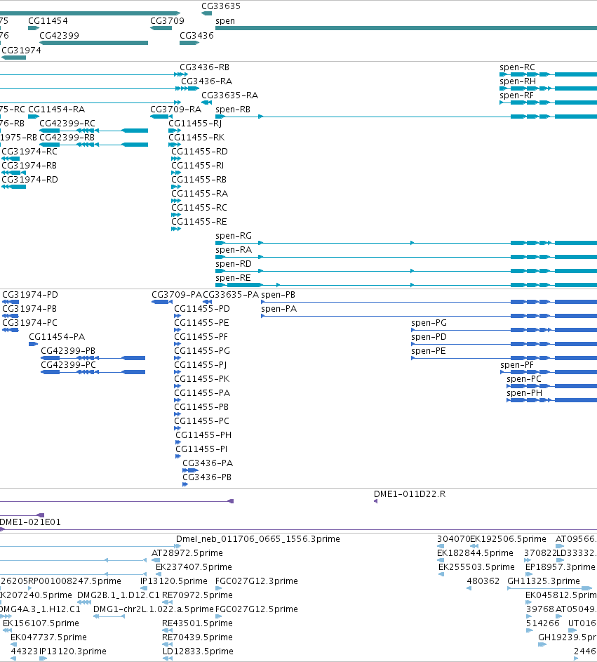
Task: Select the EK182844.5prime EST label
Action: [475, 553]
